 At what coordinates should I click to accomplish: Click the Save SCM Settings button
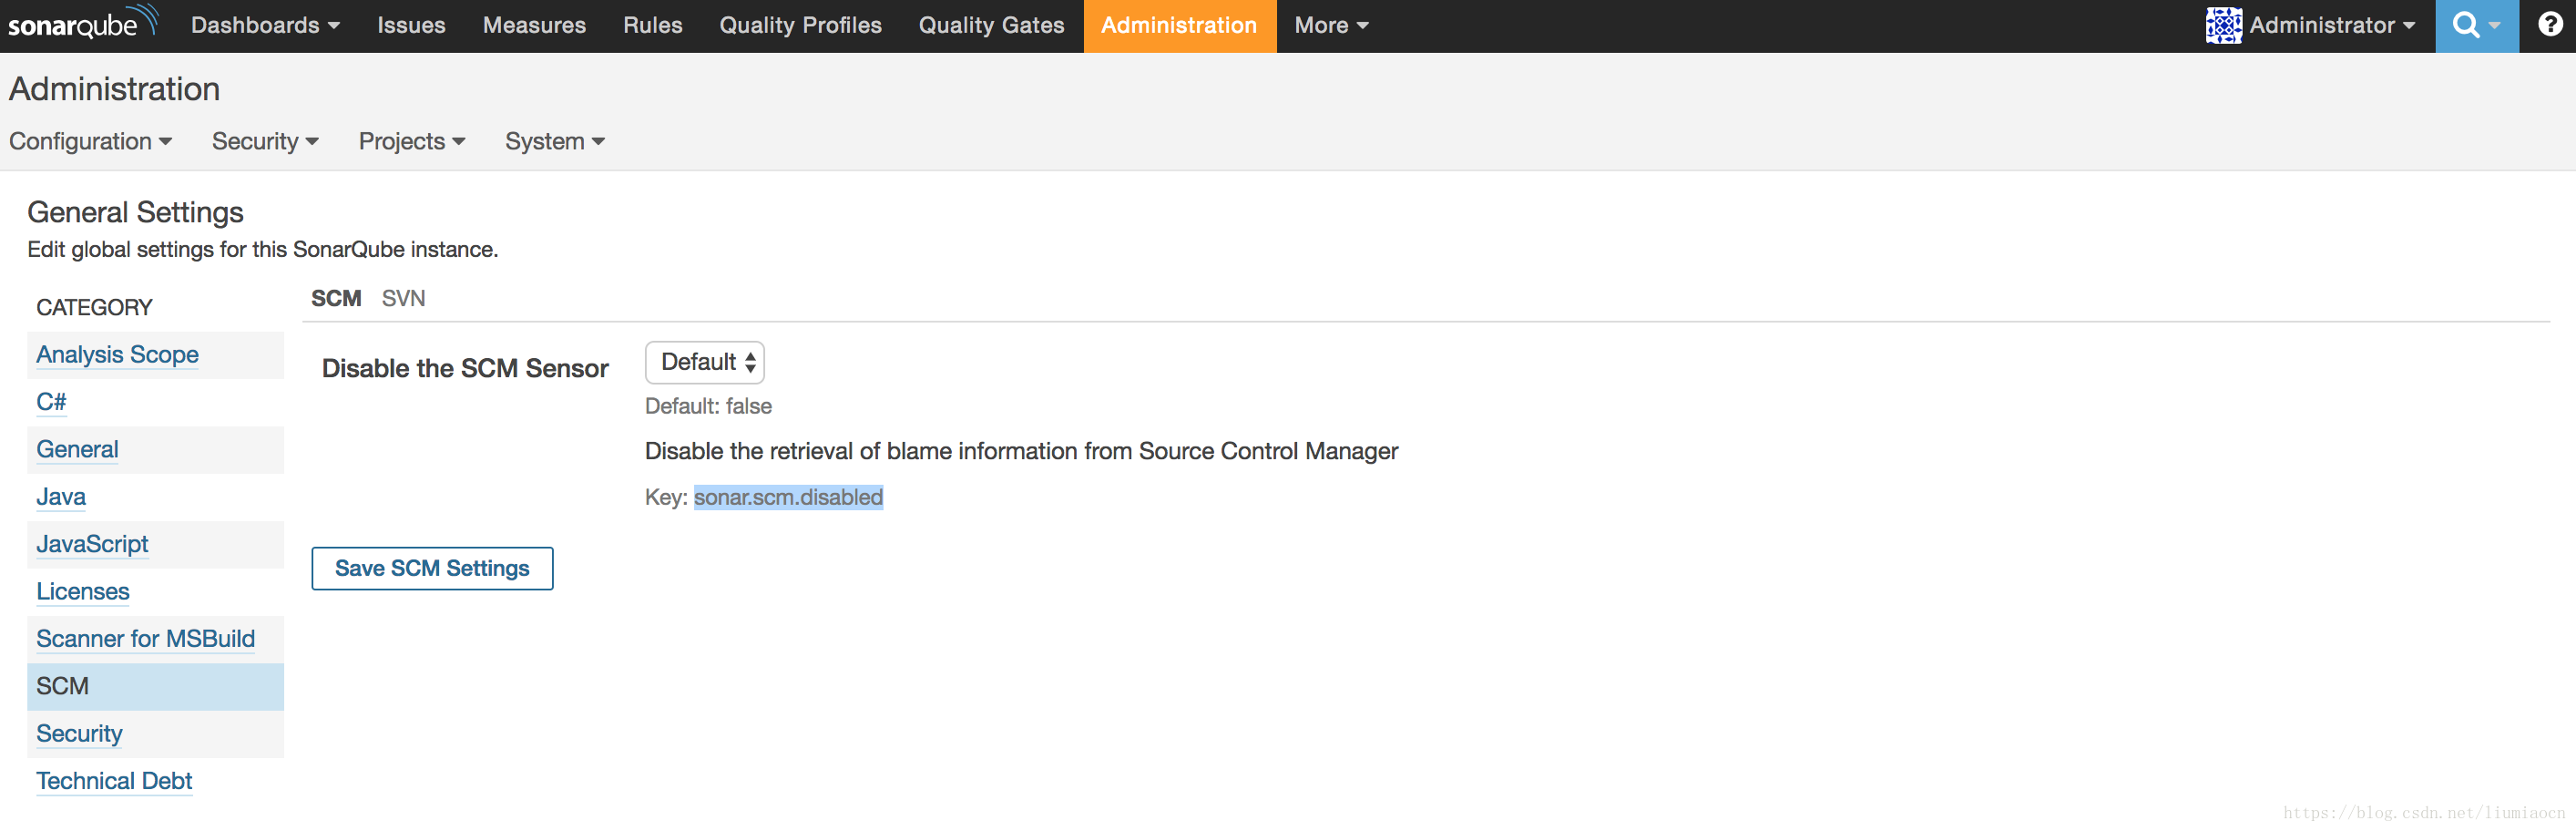pyautogui.click(x=432, y=568)
